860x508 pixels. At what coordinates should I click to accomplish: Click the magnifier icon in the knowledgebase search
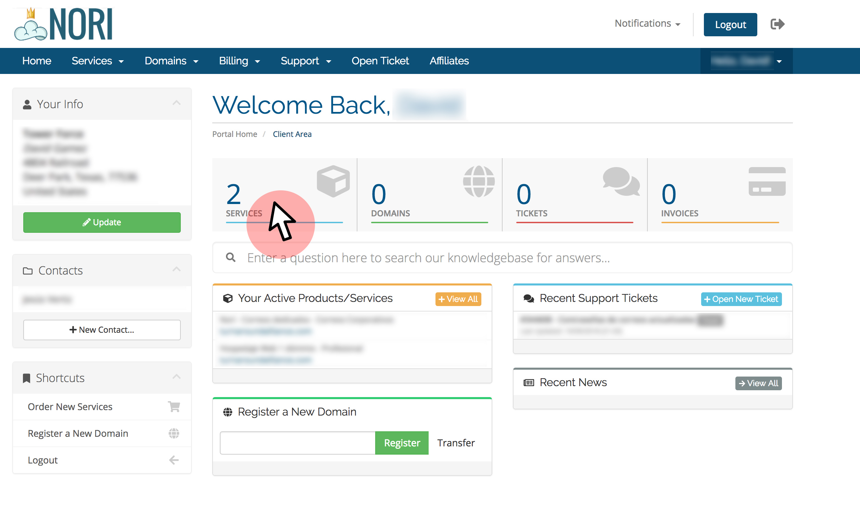(231, 257)
